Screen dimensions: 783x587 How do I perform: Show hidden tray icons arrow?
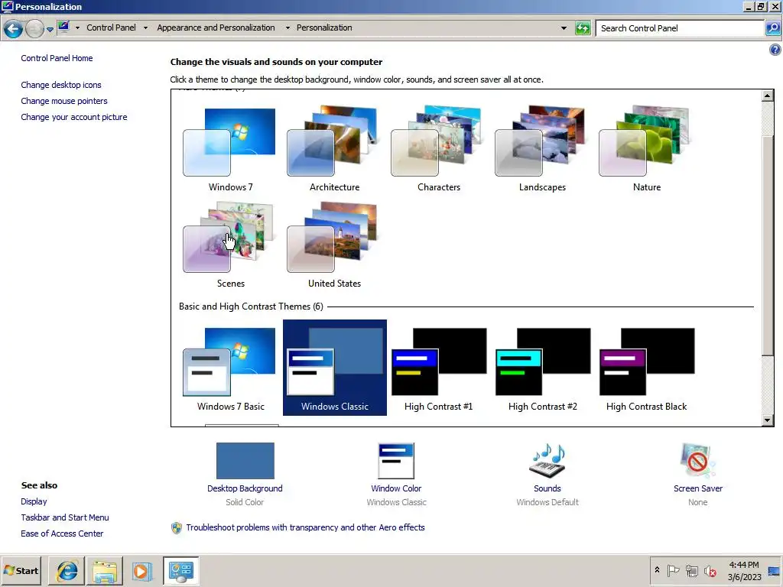[657, 570]
